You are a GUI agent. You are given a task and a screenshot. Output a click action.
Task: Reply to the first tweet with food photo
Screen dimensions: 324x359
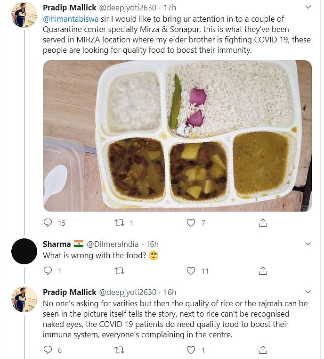click(x=48, y=223)
